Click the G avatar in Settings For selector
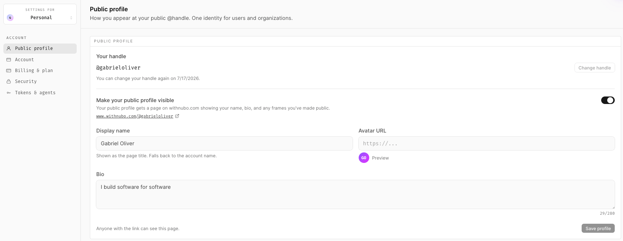Viewport: 623px width, 241px height. 10,18
